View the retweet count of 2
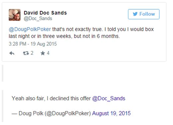 click(32, 53)
